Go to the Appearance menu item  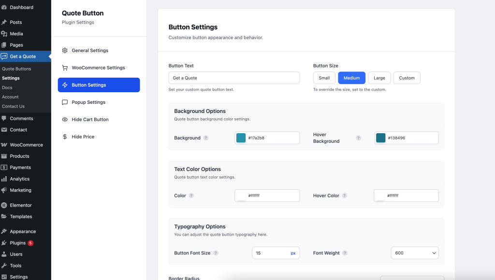[x=23, y=232]
